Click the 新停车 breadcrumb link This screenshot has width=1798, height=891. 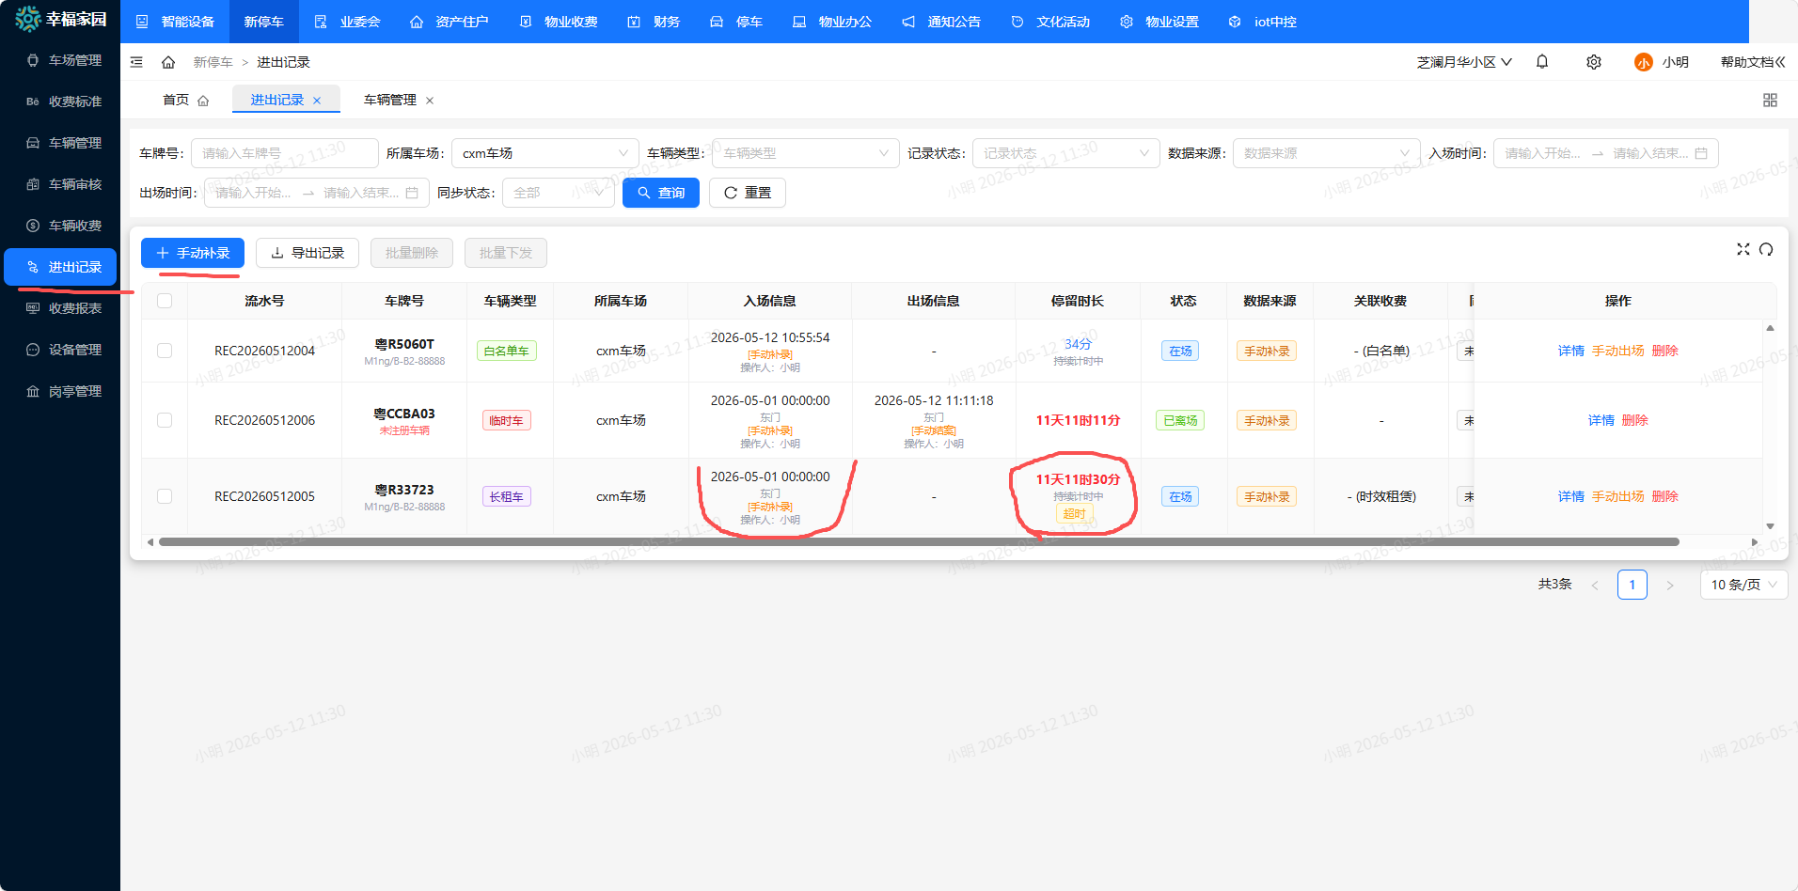[x=213, y=62]
